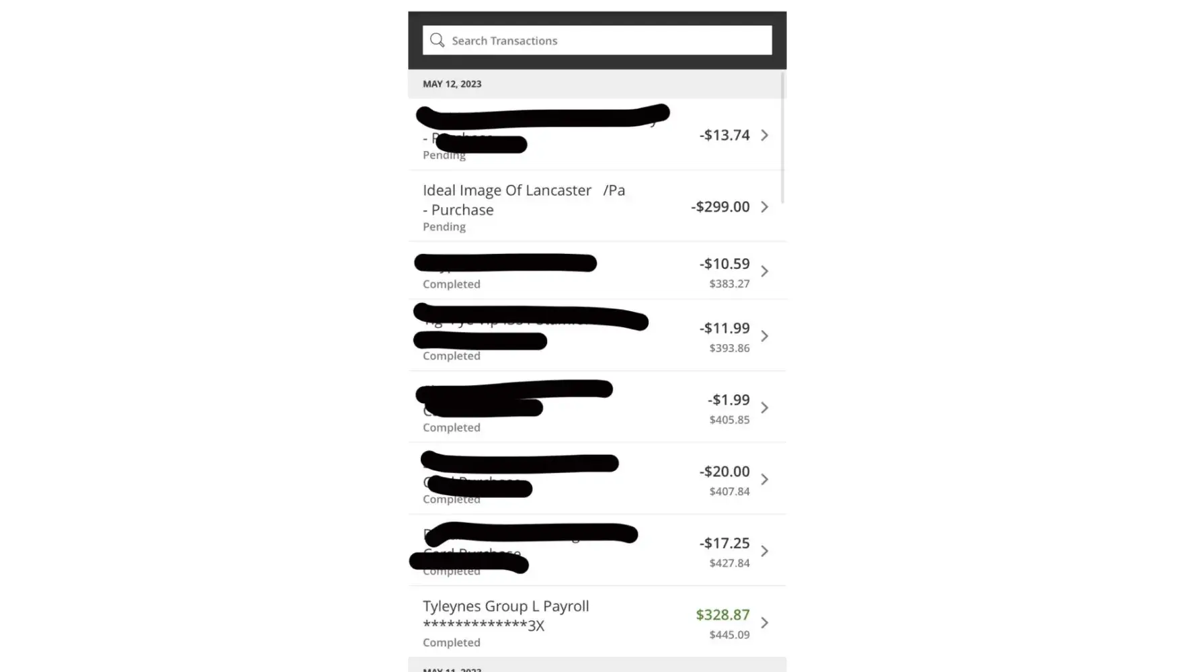Screen dimensions: 1195x672
Task: Select the May 12, 2023 date header
Action: coord(452,84)
